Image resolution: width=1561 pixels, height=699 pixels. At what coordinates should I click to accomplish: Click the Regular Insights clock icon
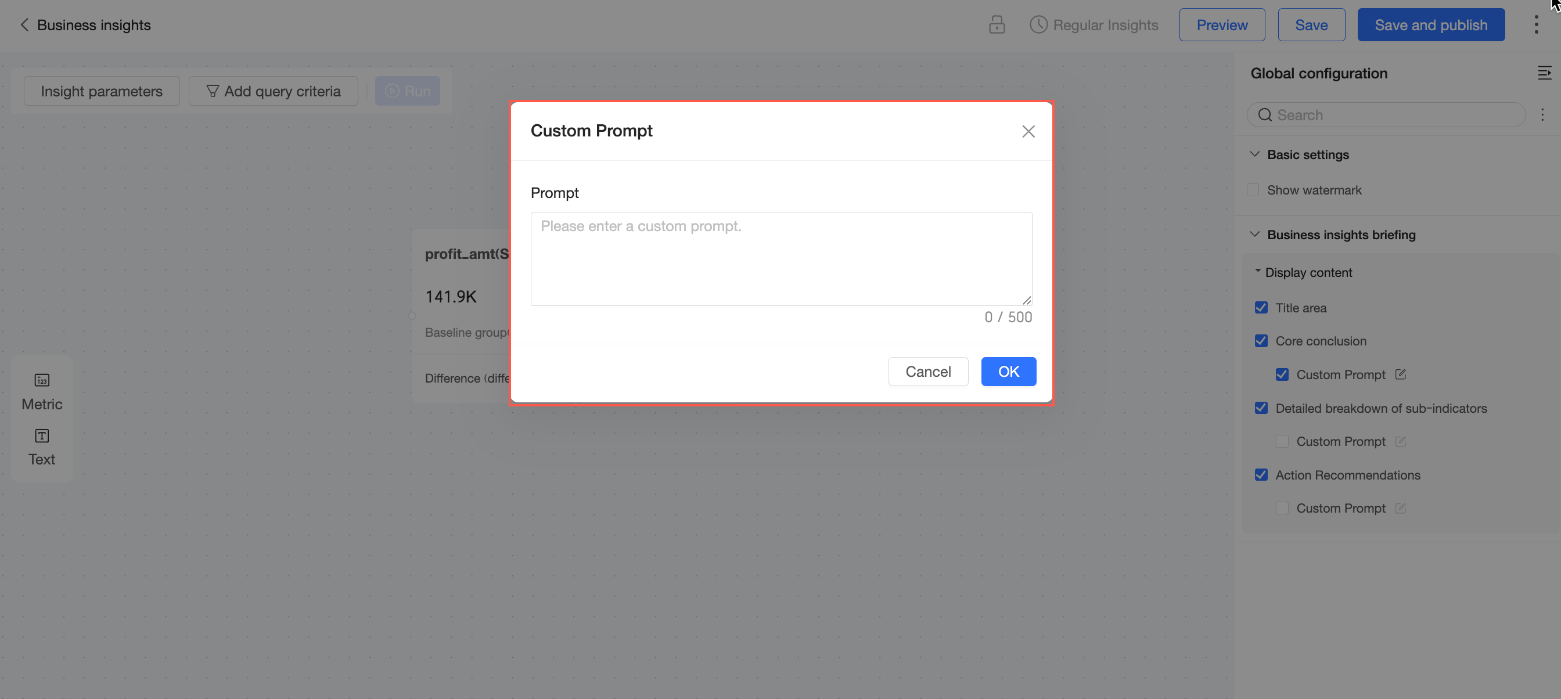click(x=1038, y=25)
